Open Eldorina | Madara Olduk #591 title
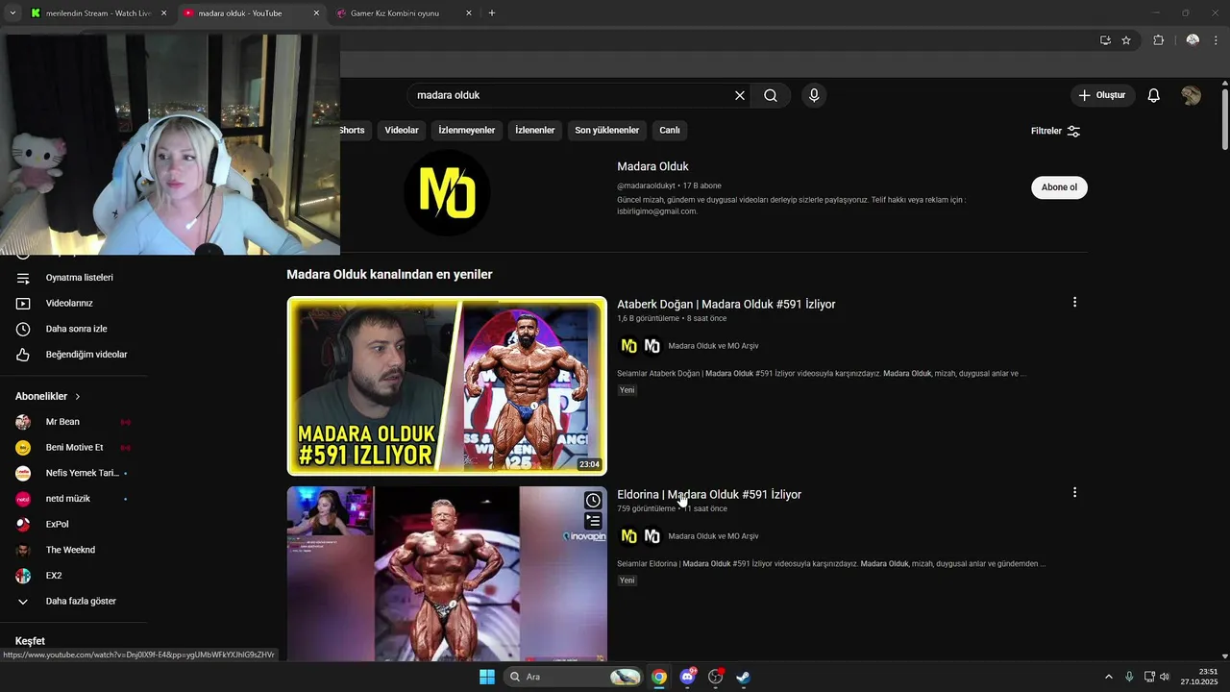Image resolution: width=1230 pixels, height=692 pixels. [709, 494]
